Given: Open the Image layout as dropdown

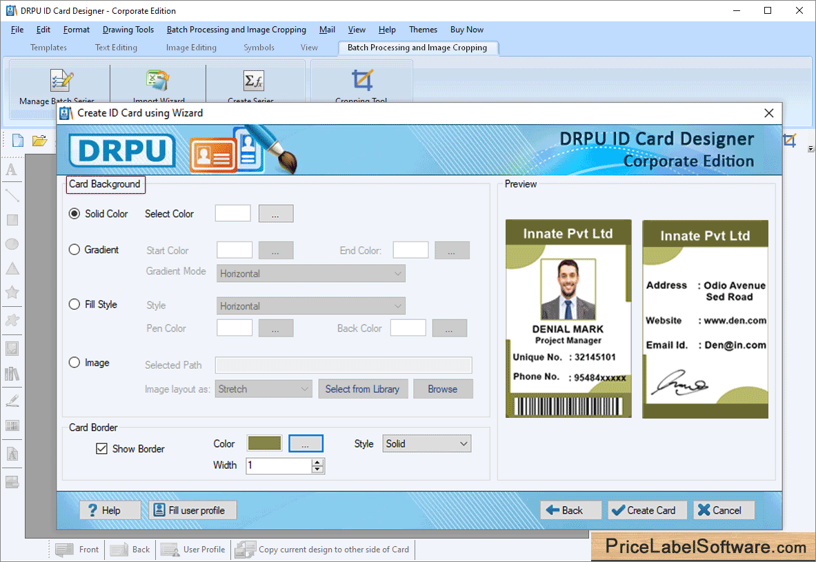Looking at the screenshot, I should pyautogui.click(x=263, y=389).
